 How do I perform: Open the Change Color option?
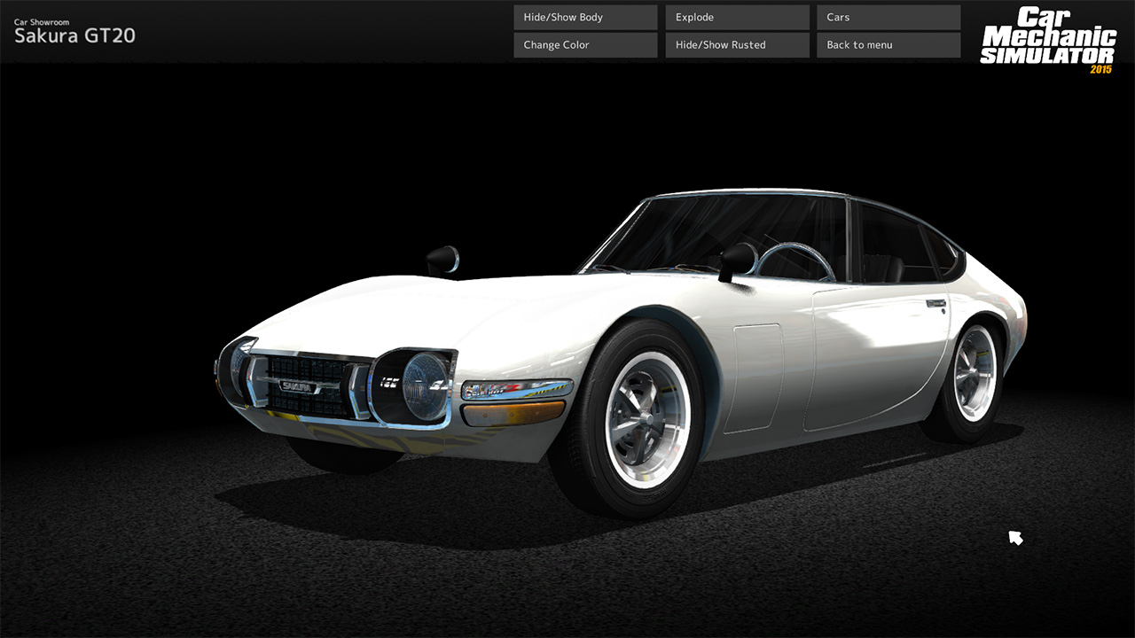coord(585,44)
